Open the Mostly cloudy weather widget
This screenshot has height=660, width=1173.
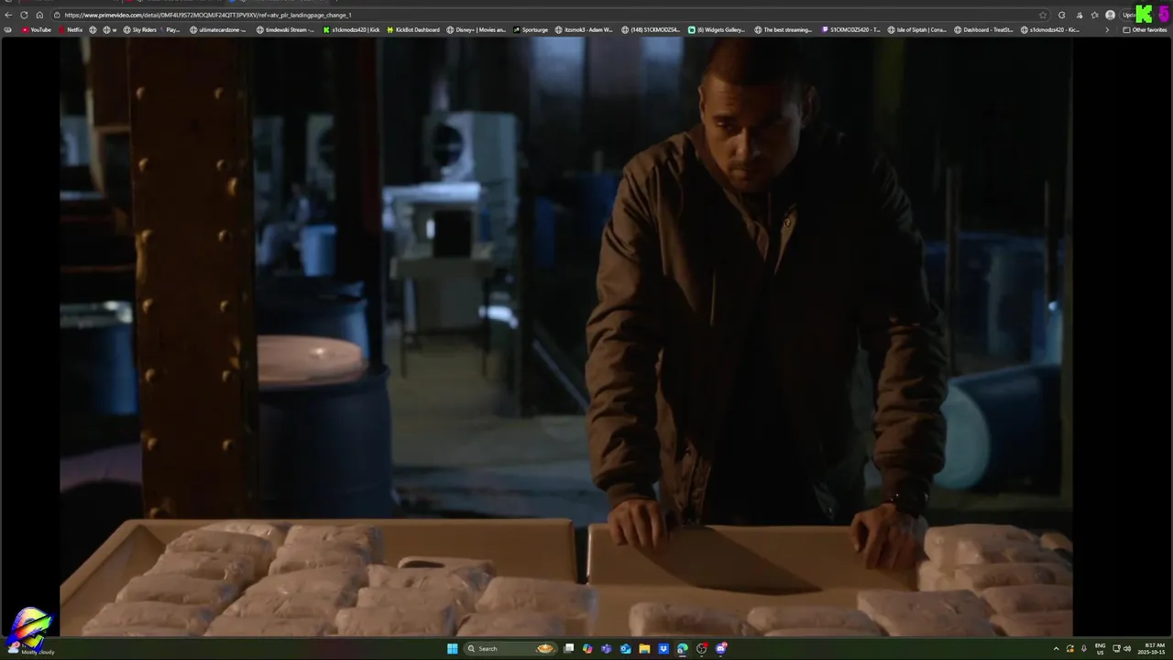tap(29, 647)
